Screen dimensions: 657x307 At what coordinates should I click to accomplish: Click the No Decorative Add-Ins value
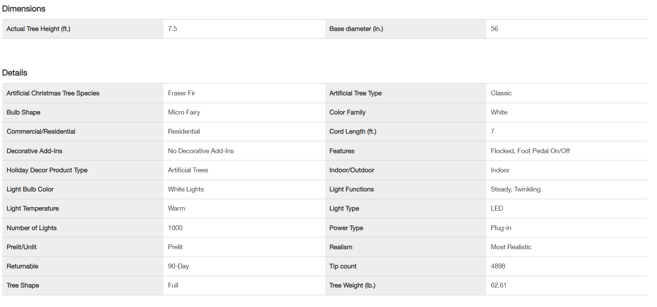coord(201,151)
